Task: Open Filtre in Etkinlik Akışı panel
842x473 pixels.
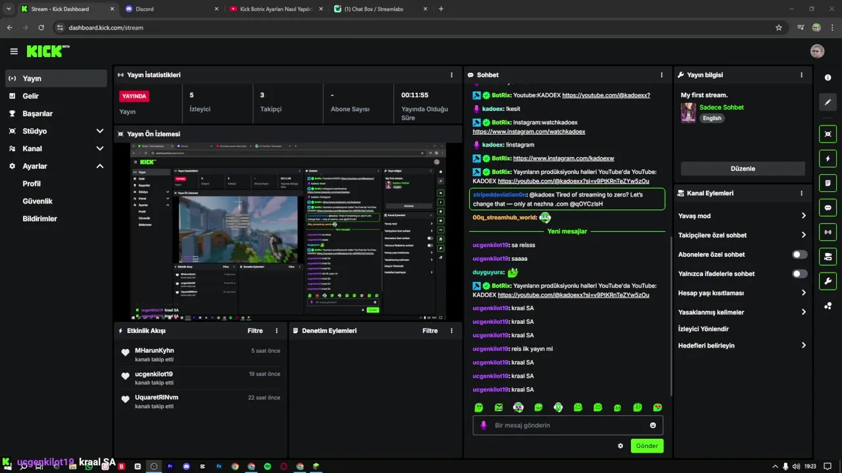Action: pos(255,330)
